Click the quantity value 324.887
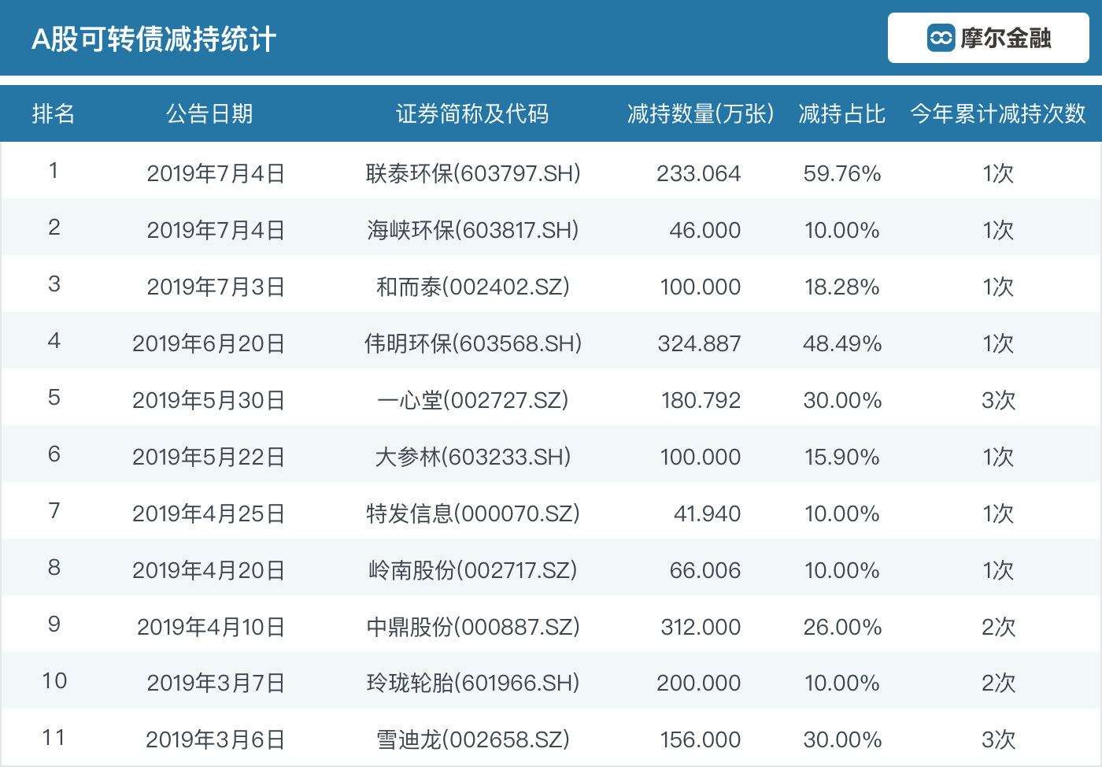This screenshot has height=767, width=1102. (x=699, y=343)
